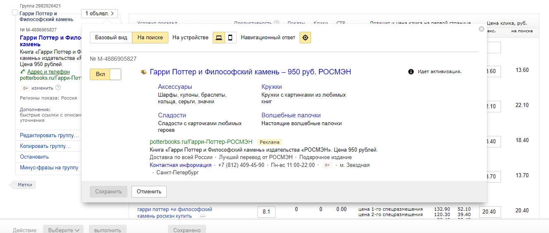The image size is (549, 233).
Task: Click the ellipsis icon after keyword phrase
Action: pyautogui.click(x=202, y=216)
